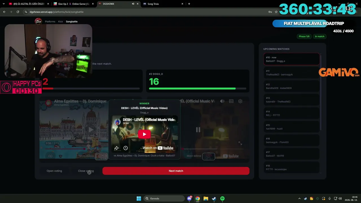This screenshot has height=203, width=361.
Task: Show hidden system tray icons
Action: click(300, 198)
